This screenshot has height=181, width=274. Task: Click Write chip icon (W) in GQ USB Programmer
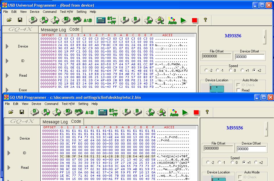pyautogui.click(x=150, y=112)
